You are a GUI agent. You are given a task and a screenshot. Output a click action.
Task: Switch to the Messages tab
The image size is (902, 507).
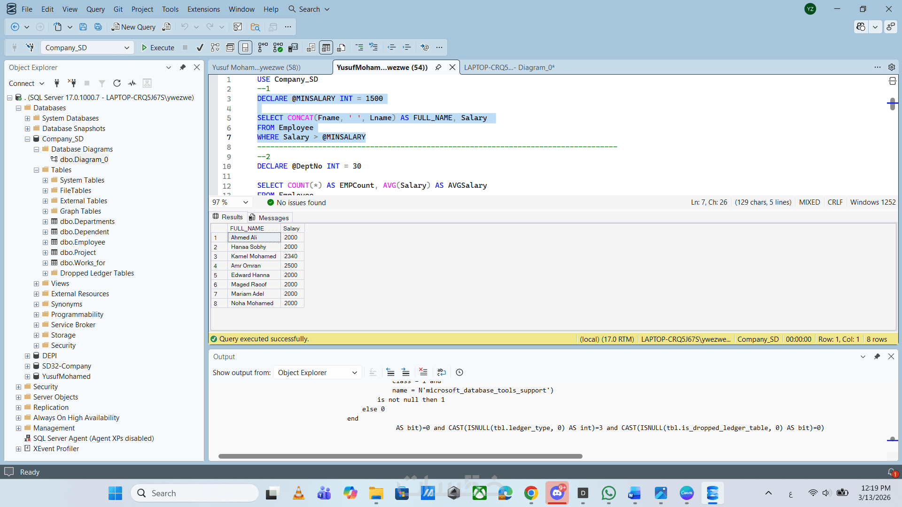(270, 217)
